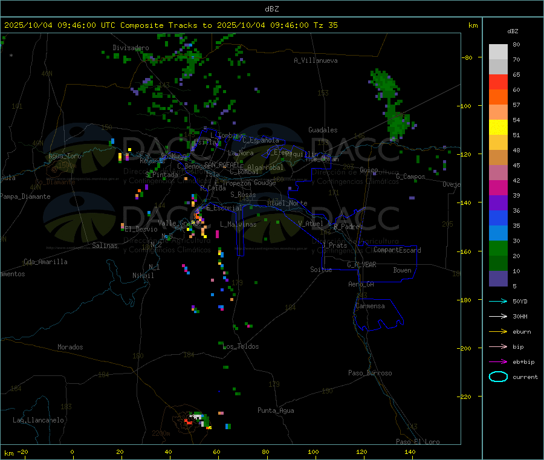The image size is (544, 460).
Task: Click the S_Rosas map label
Action: click(x=243, y=195)
